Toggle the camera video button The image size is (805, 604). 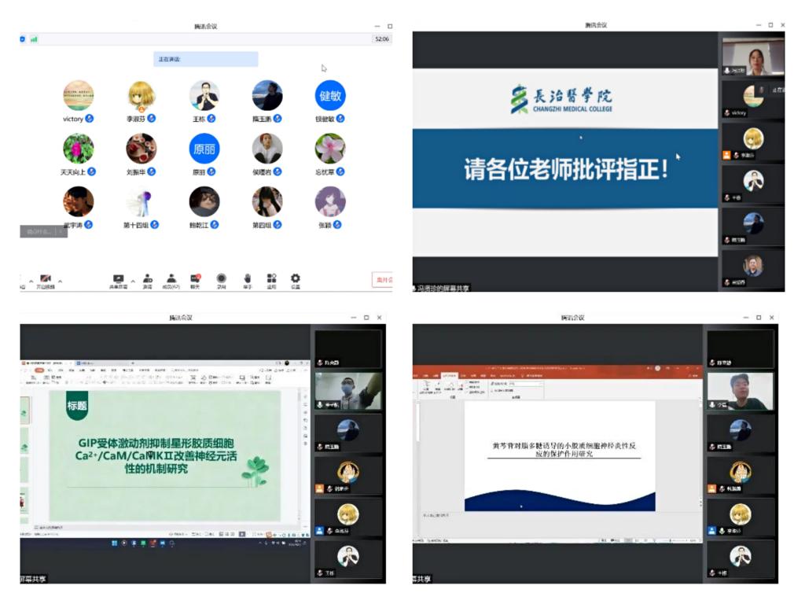coord(45,279)
